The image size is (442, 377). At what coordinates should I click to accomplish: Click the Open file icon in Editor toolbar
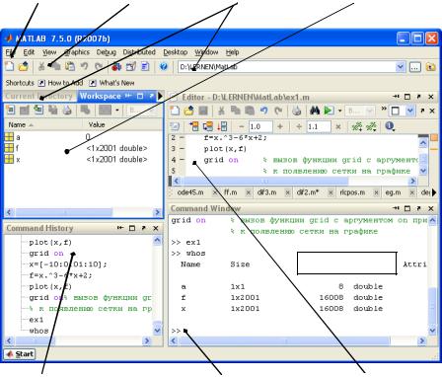tap(188, 111)
